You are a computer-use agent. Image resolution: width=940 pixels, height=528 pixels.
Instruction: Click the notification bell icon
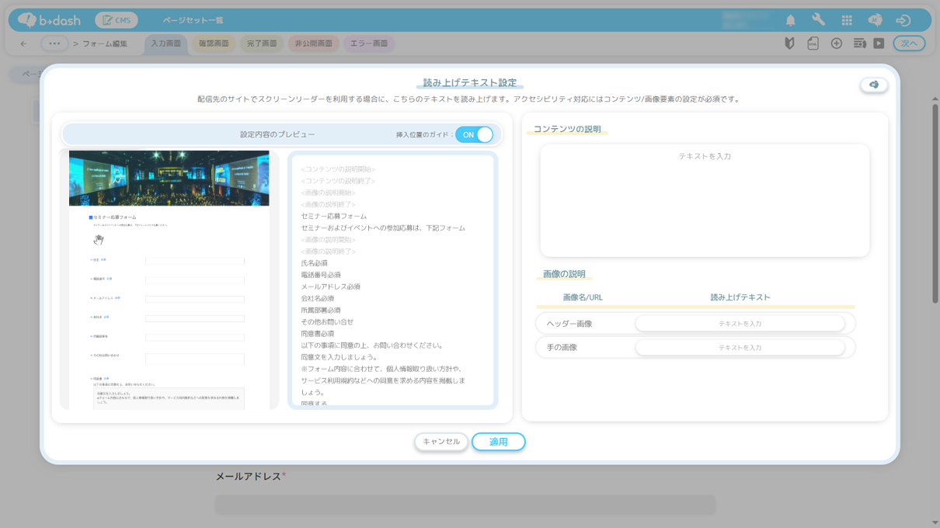point(790,20)
